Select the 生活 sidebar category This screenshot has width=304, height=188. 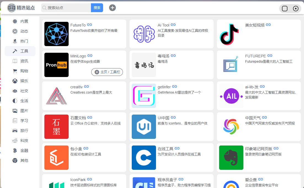[x=20, y=101]
